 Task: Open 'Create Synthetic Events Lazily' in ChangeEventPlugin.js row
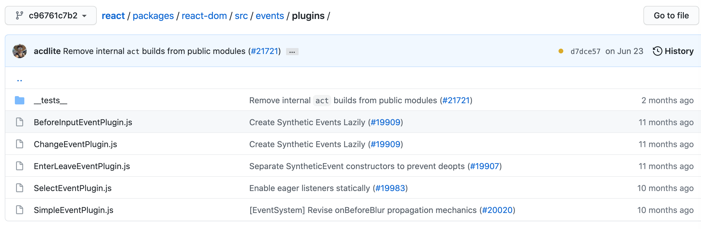tap(307, 144)
